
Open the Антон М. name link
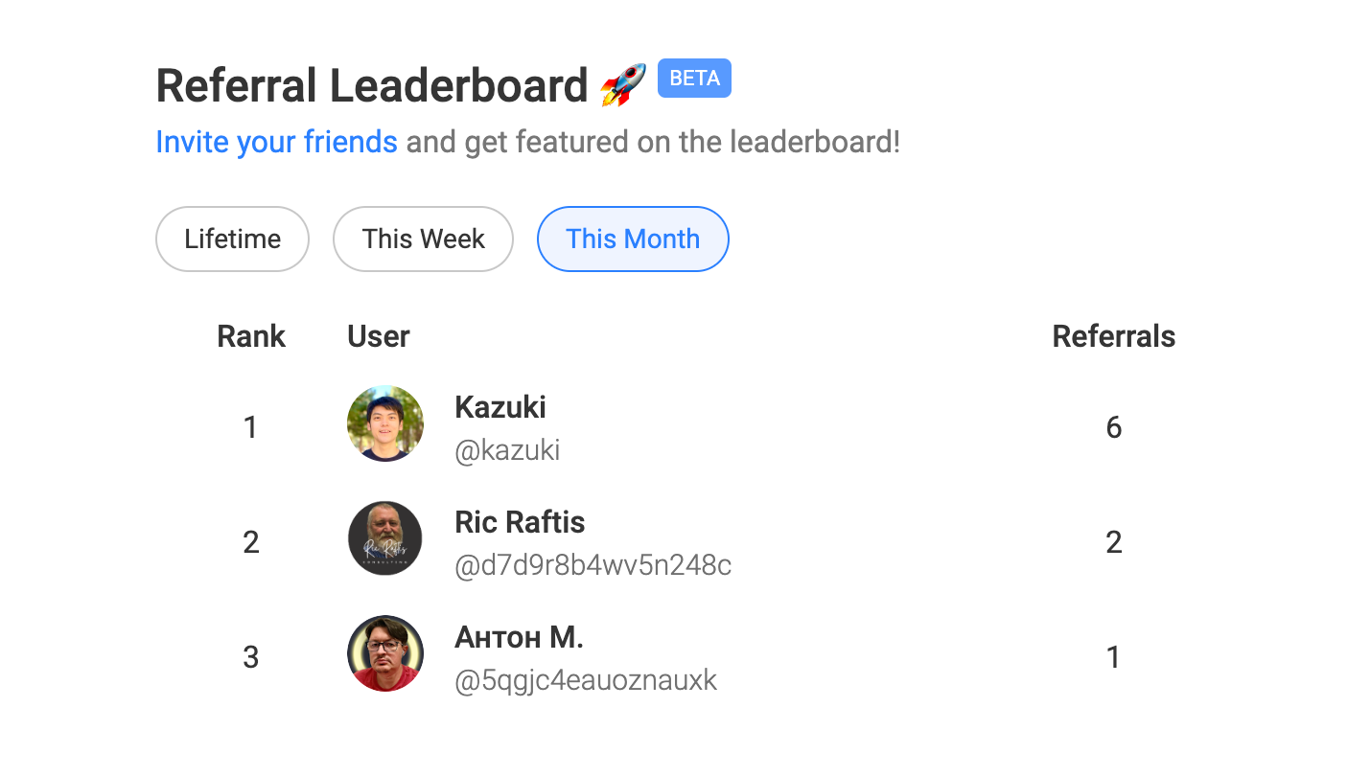coord(519,637)
